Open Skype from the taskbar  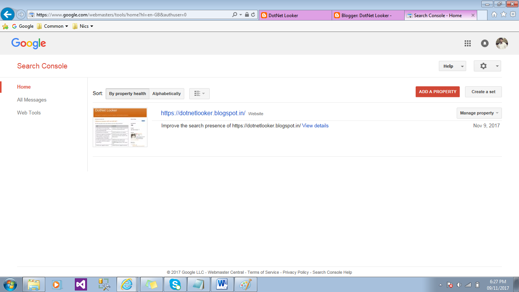tap(175, 284)
